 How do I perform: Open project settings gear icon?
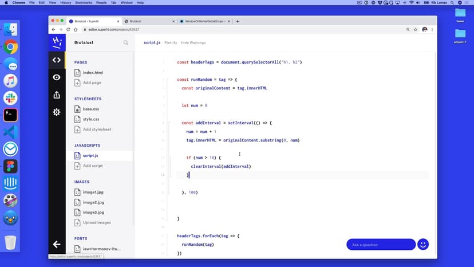coord(56,112)
